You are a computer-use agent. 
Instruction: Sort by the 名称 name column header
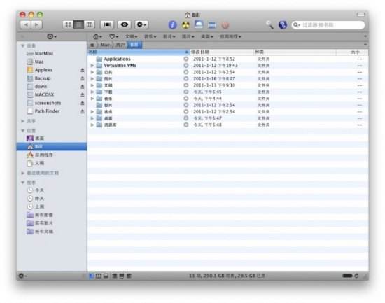click(139, 52)
